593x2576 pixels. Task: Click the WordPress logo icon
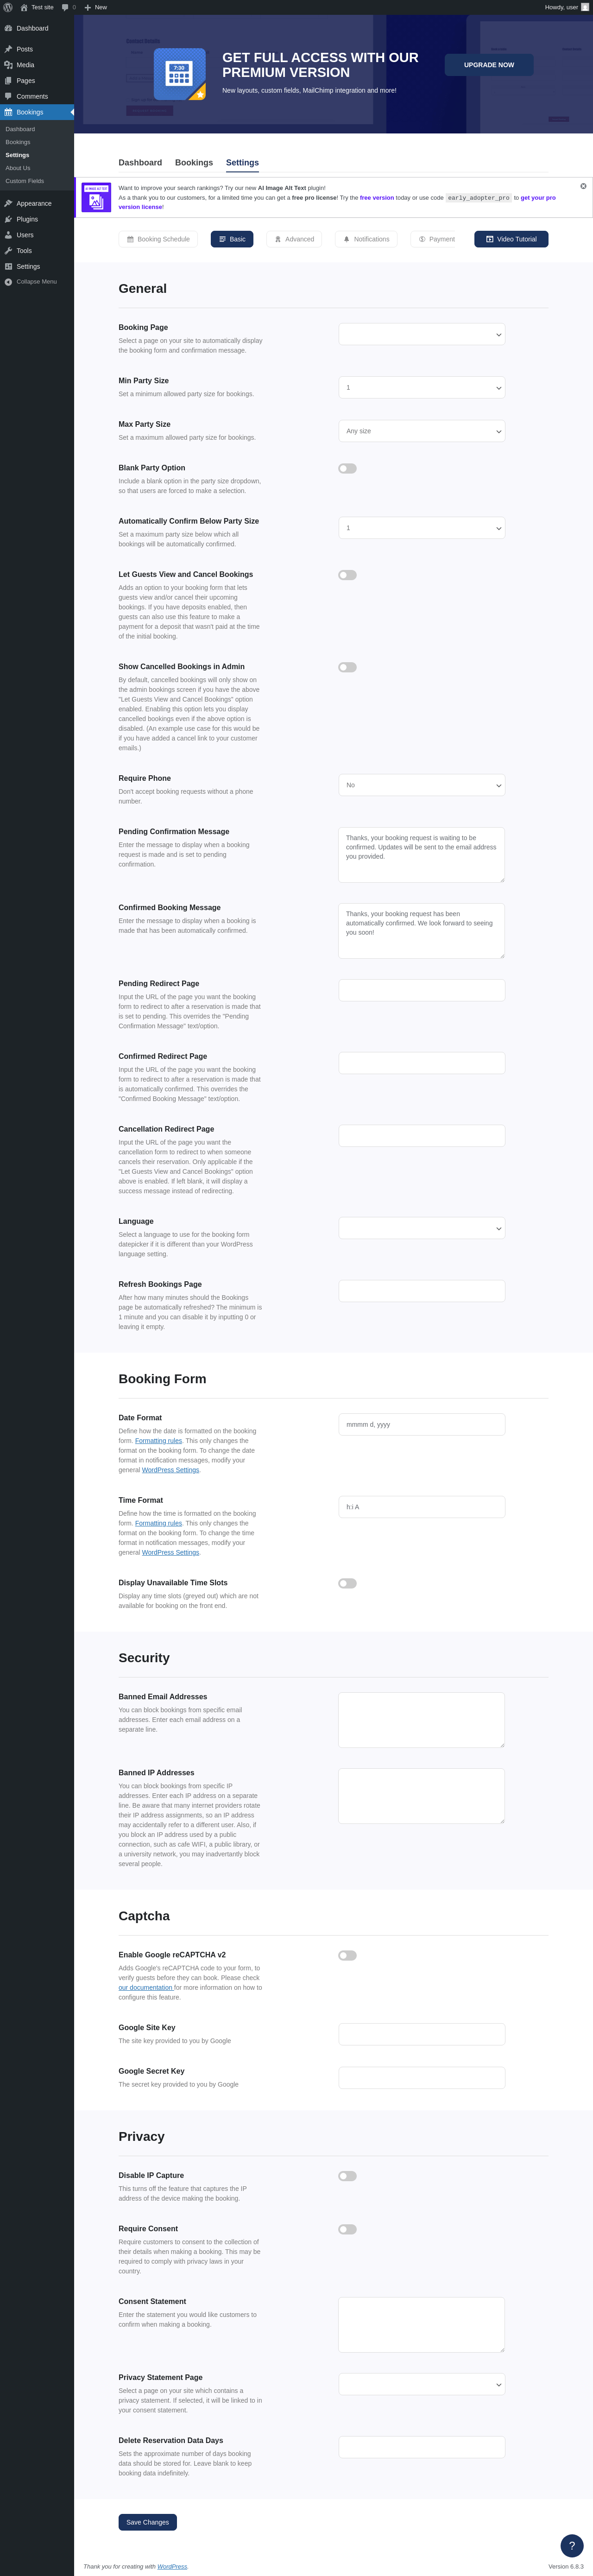point(8,7)
